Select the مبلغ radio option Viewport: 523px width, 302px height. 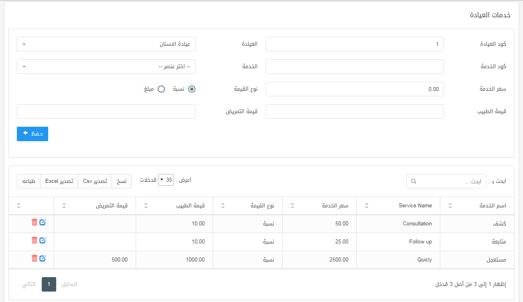click(161, 89)
